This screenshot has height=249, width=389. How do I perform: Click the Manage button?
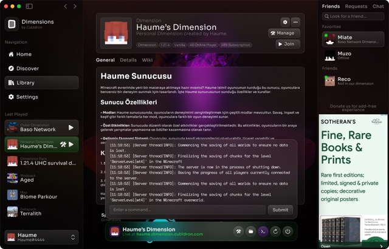tap(284, 33)
